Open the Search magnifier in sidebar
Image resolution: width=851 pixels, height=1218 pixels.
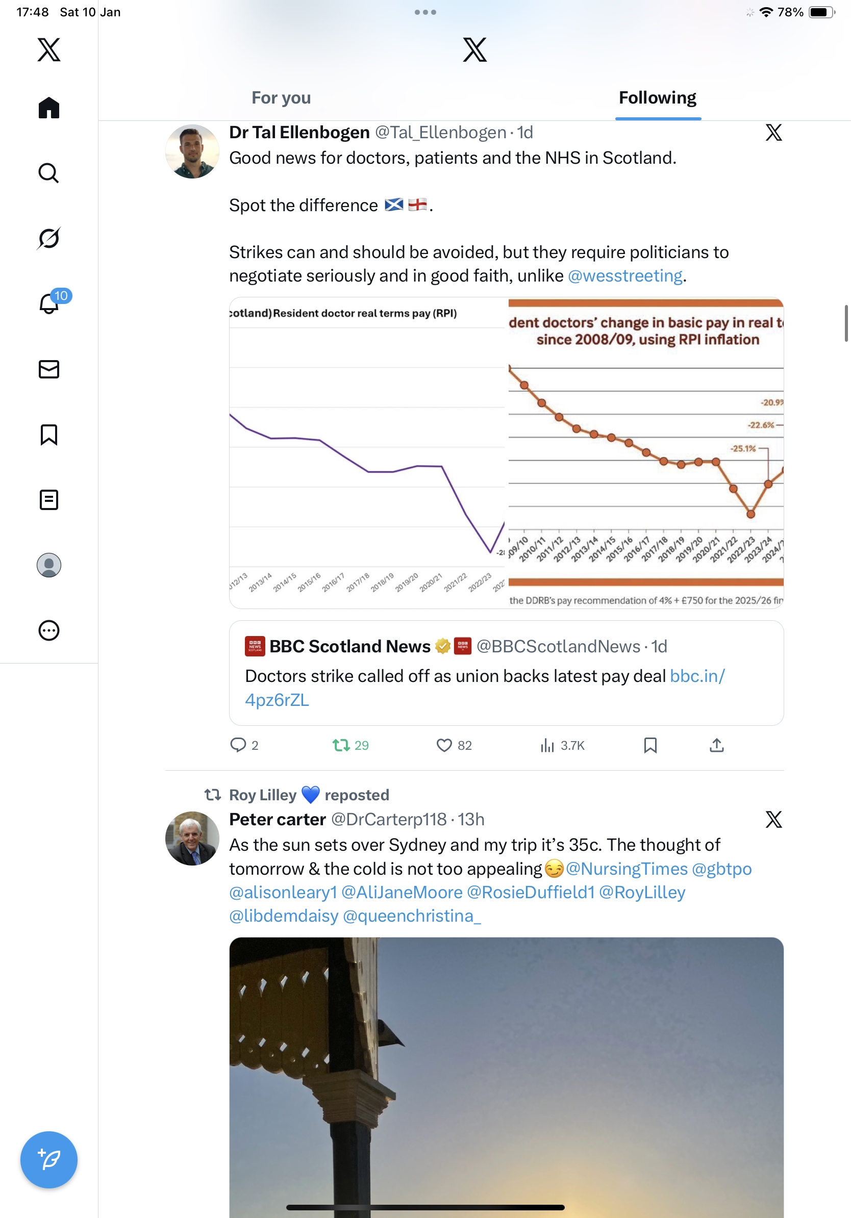click(49, 173)
